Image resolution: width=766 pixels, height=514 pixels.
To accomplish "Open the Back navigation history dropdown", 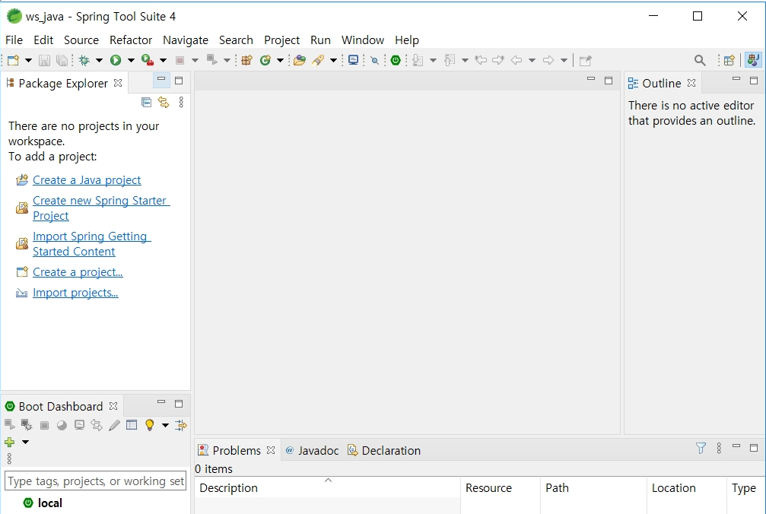I will coord(532,61).
